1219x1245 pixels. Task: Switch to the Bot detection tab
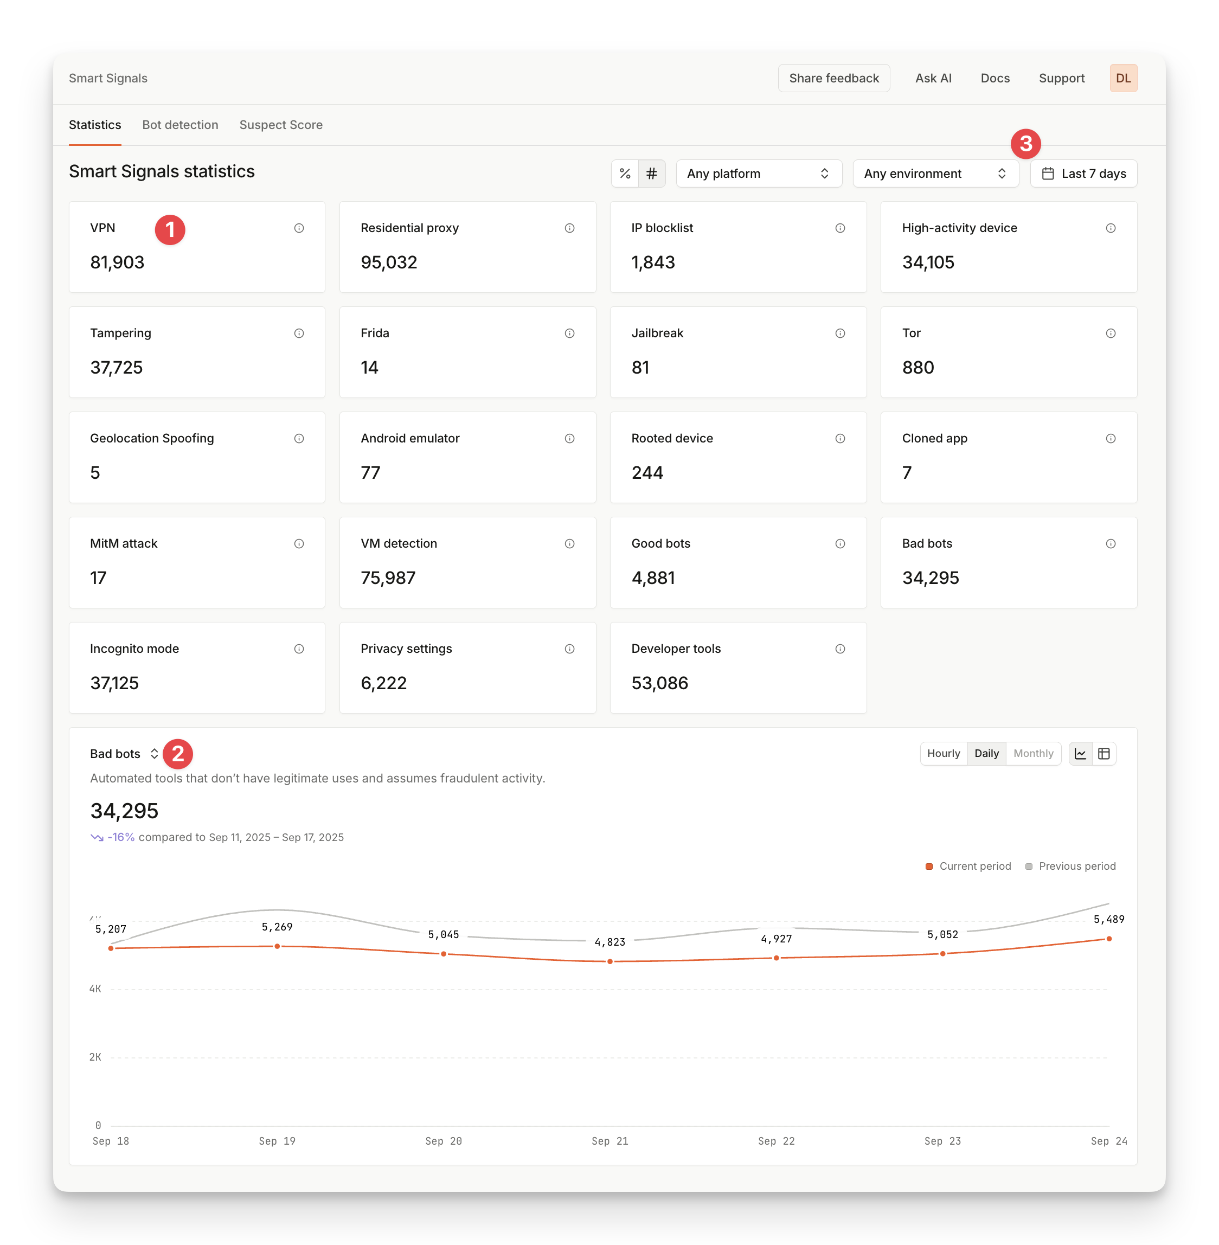180,125
